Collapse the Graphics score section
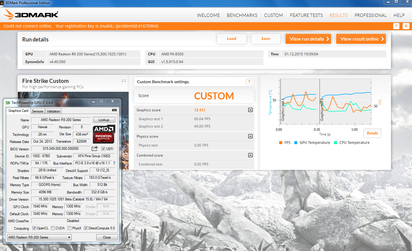The height and width of the screenshot is (251, 412). 250,110
